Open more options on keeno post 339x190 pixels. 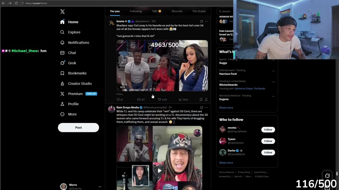pyautogui.click(x=206, y=21)
